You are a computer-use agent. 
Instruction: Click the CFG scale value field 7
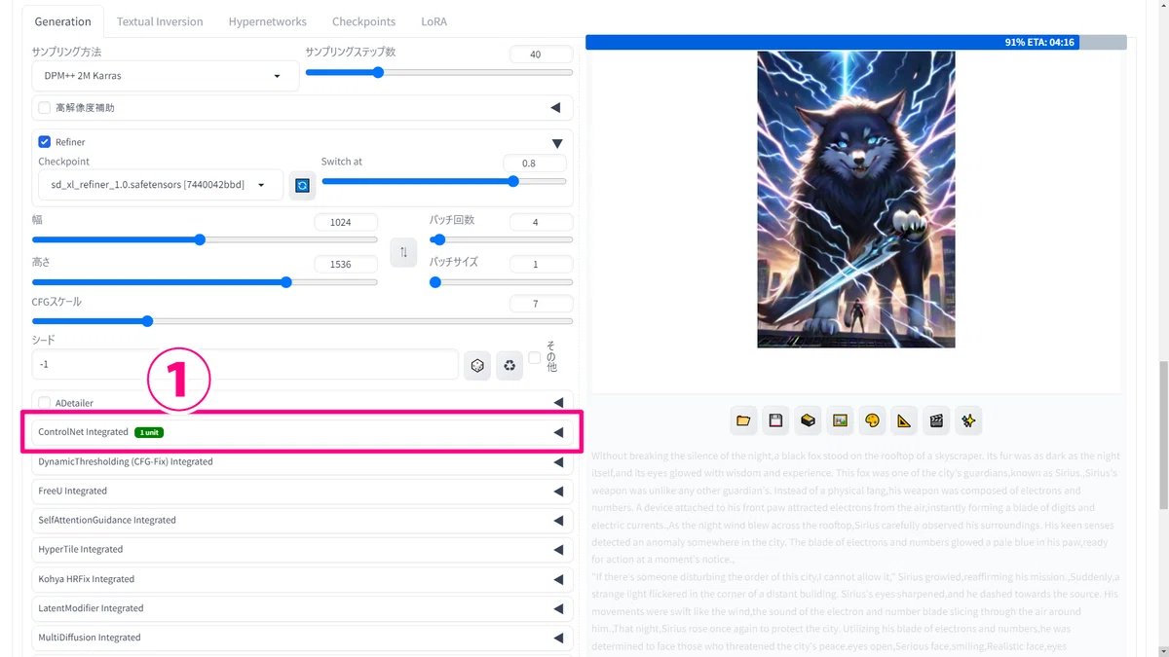(541, 304)
